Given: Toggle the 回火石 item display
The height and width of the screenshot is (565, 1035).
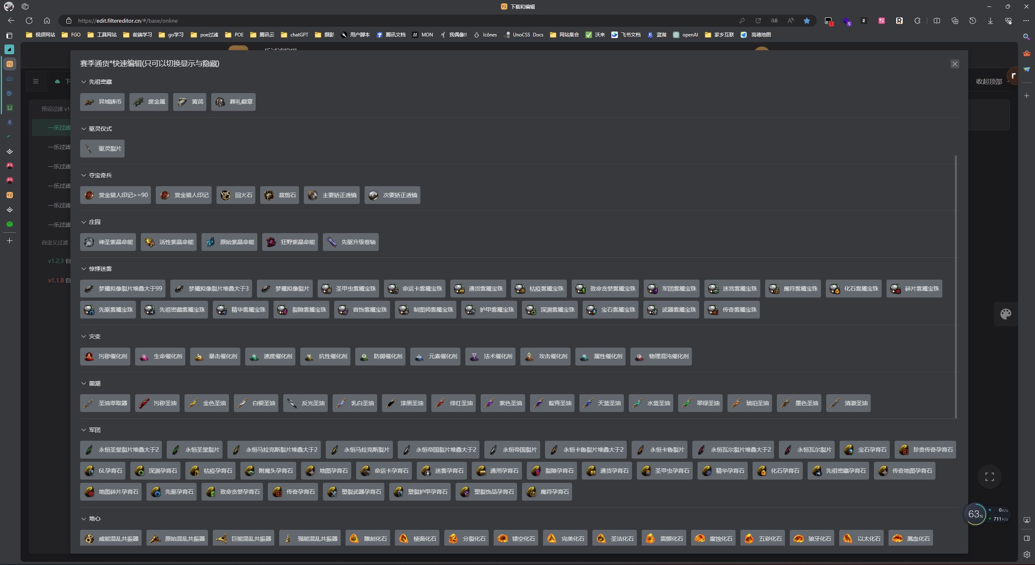Looking at the screenshot, I should click(236, 195).
